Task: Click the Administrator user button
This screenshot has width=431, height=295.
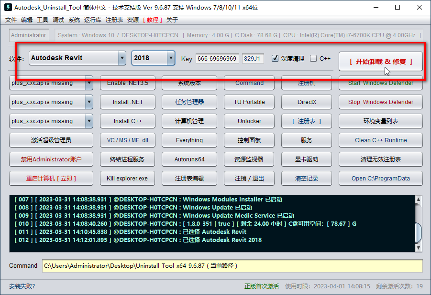Action: point(29,35)
